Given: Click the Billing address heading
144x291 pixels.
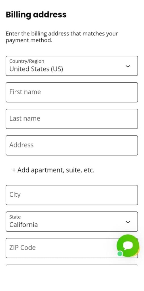Looking at the screenshot, I should [x=36, y=15].
